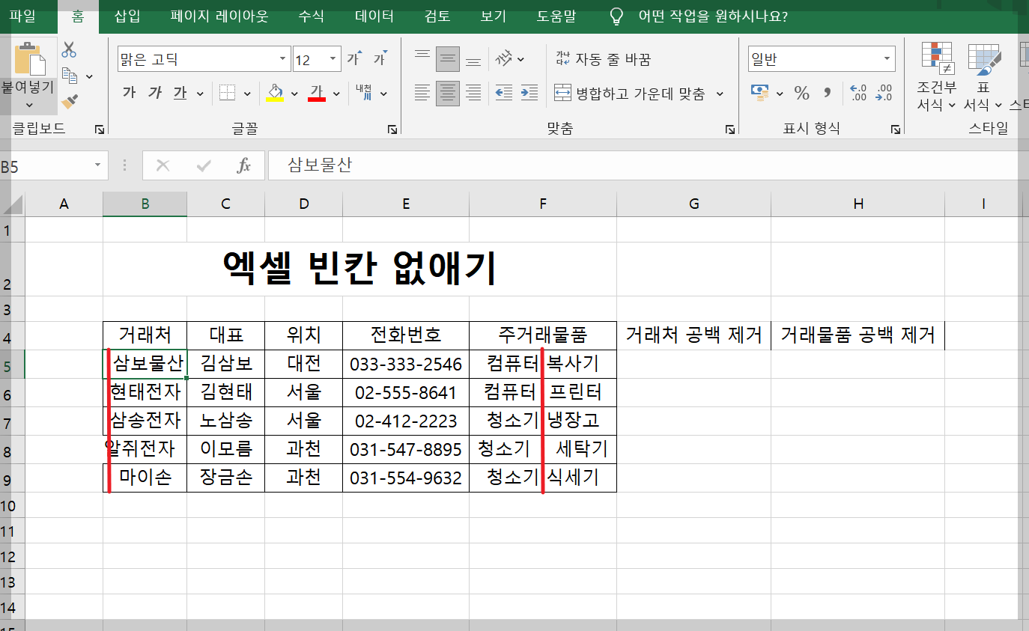Toggle bold formatting on cell B5
Screen dimensions: 1029x631
click(x=129, y=91)
